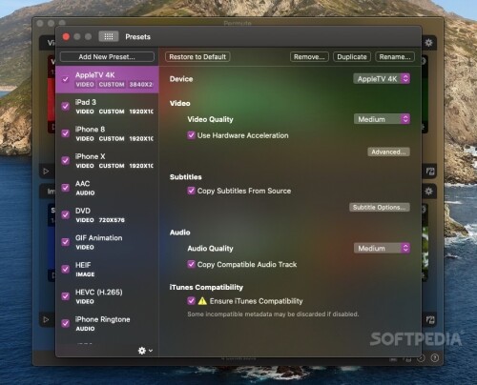Toggle the AAC preset checkbox

66,188
